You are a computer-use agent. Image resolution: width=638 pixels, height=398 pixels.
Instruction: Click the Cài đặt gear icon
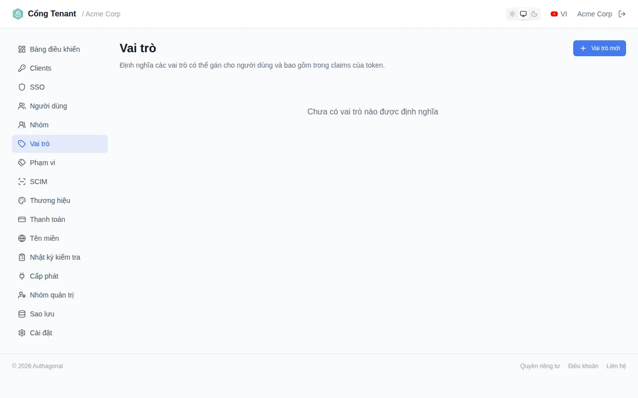[22, 333]
